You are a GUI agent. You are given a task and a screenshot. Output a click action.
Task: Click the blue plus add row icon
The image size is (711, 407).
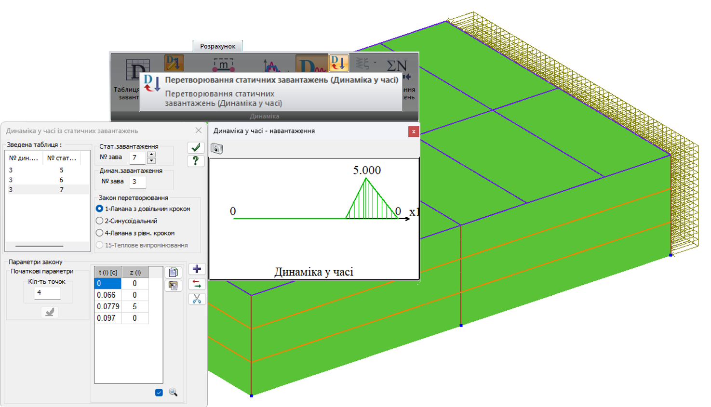coord(197,269)
